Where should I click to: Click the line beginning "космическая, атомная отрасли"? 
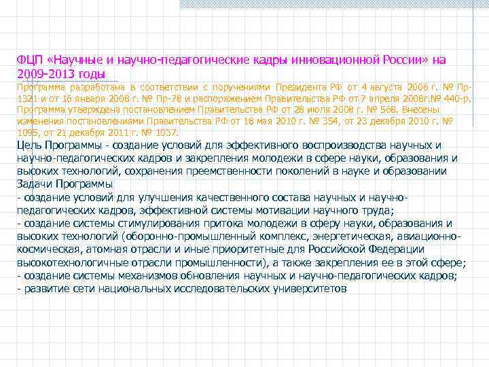pyautogui.click(x=221, y=249)
